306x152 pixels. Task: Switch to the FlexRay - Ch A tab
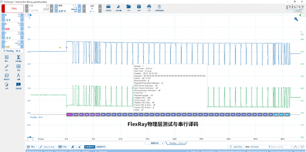click(176, 143)
